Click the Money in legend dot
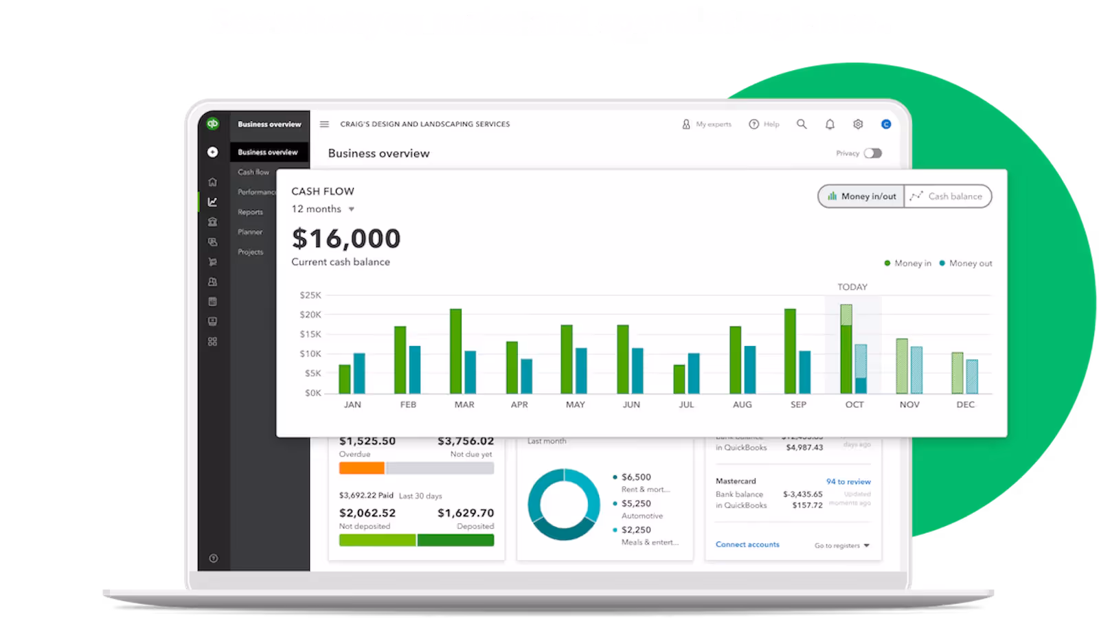The width and height of the screenshot is (1099, 618). coord(887,263)
